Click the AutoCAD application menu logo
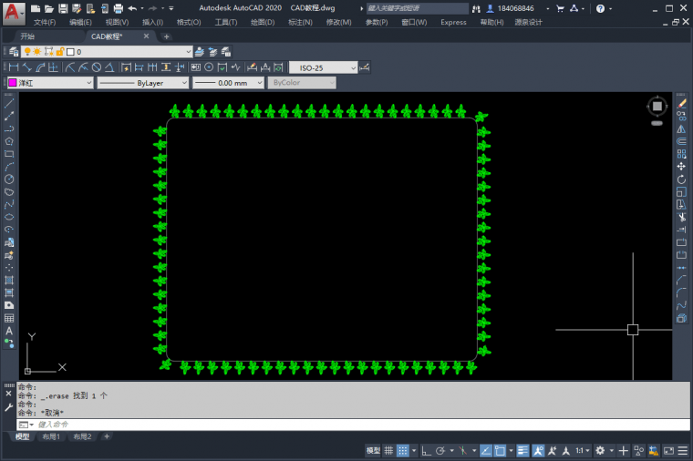The height and width of the screenshot is (461, 693). [x=13, y=11]
